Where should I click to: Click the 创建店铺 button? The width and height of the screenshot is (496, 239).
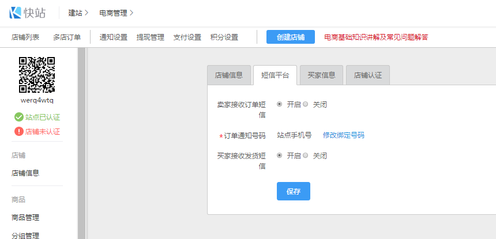tap(290, 37)
